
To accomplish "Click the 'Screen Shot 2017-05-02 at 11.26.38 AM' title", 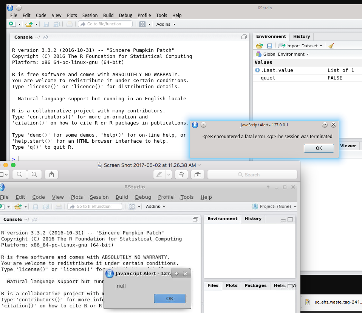I will click(150, 165).
